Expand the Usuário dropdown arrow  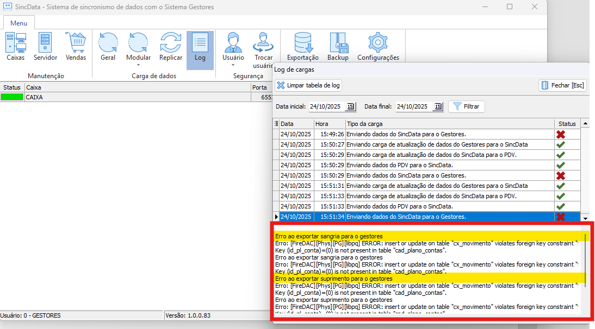(x=233, y=65)
